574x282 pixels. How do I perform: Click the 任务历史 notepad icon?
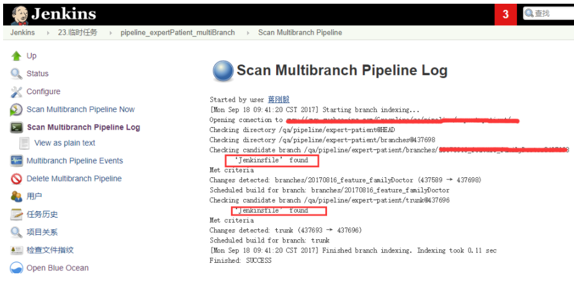tap(16, 214)
